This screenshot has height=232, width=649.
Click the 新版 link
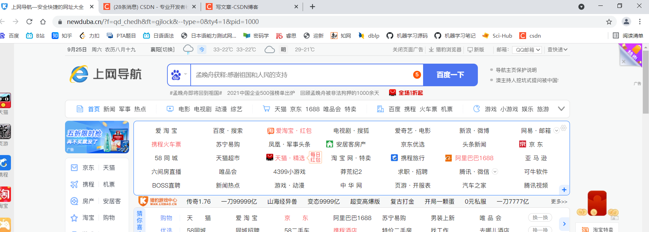pyautogui.click(x=476, y=50)
